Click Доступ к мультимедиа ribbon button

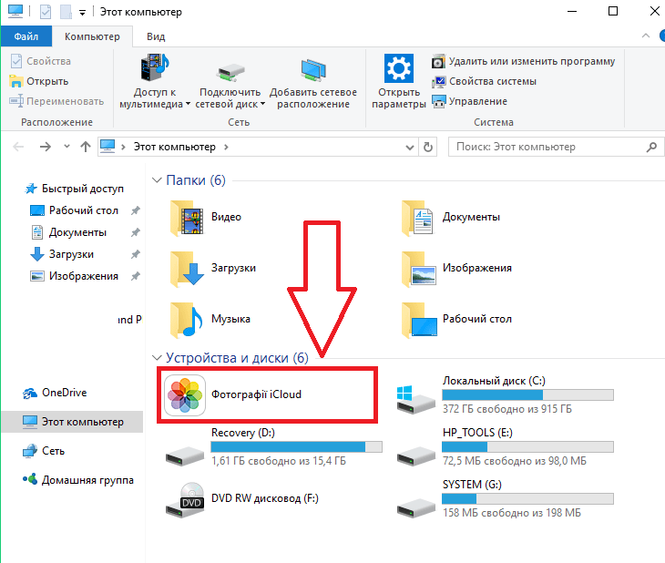155,81
